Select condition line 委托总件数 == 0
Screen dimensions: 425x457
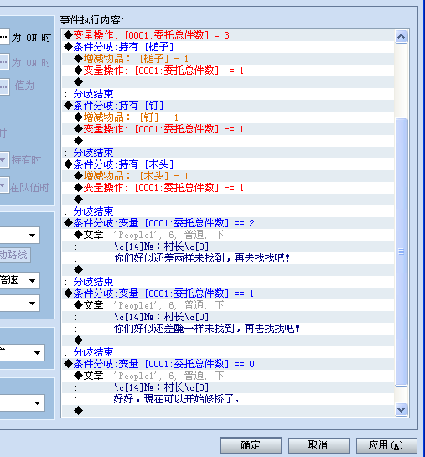[228, 364]
